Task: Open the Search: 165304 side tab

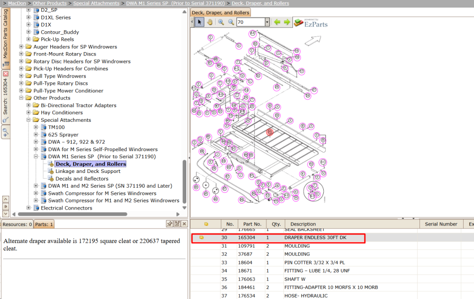Action: pyautogui.click(x=6, y=97)
